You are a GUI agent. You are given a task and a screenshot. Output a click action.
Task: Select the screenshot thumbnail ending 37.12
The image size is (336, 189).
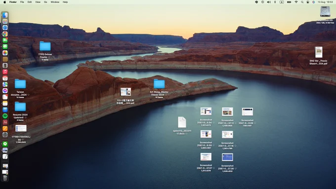(227, 112)
